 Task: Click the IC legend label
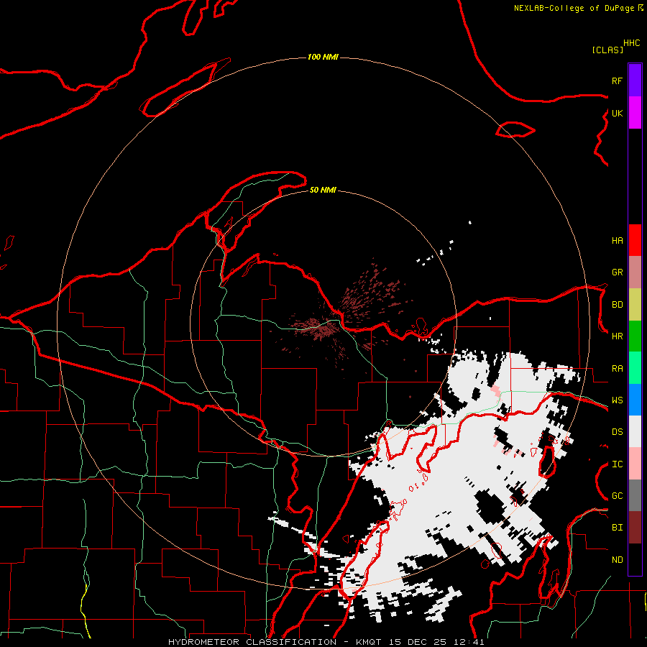617,464
